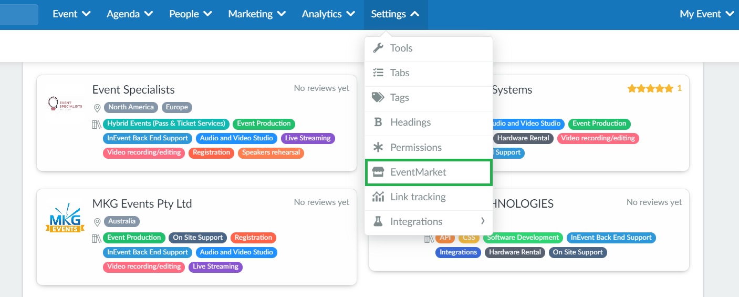Screen dimensions: 739x297
Task: Open the Analytics menu
Action: click(x=328, y=14)
